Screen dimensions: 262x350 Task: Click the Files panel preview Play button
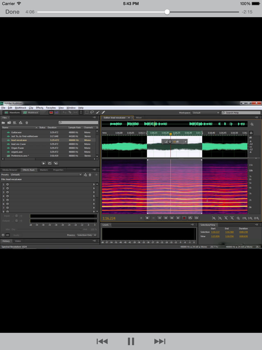coord(44,163)
